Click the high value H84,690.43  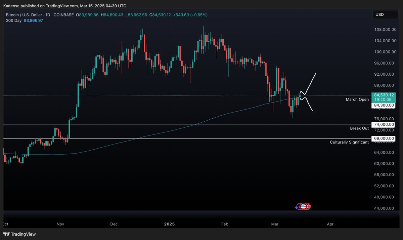tap(113, 15)
